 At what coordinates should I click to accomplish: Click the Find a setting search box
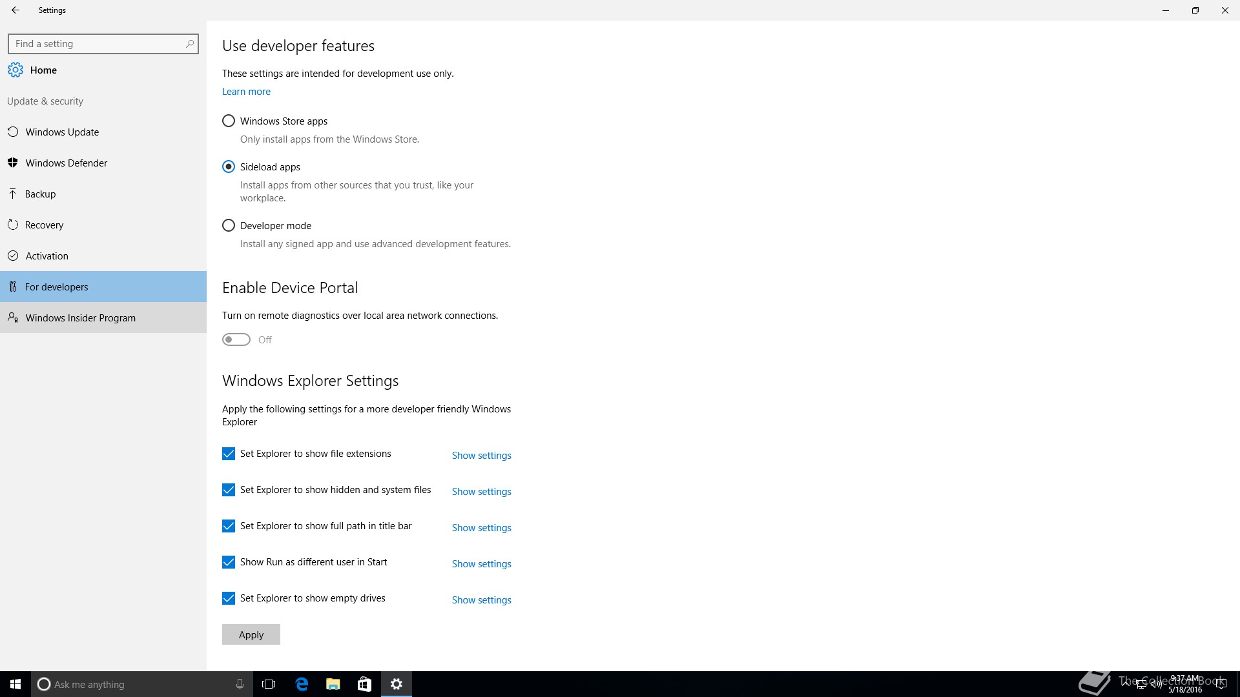(x=103, y=44)
